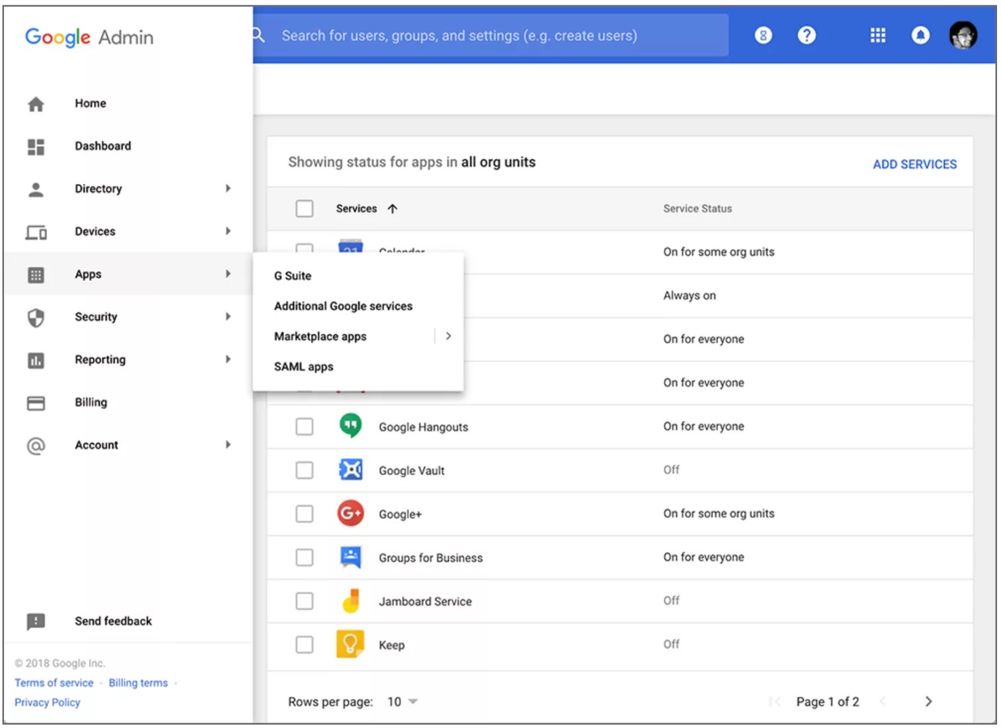Click the Apps grid icon in sidebar
The image size is (1001, 728).
[x=36, y=275]
